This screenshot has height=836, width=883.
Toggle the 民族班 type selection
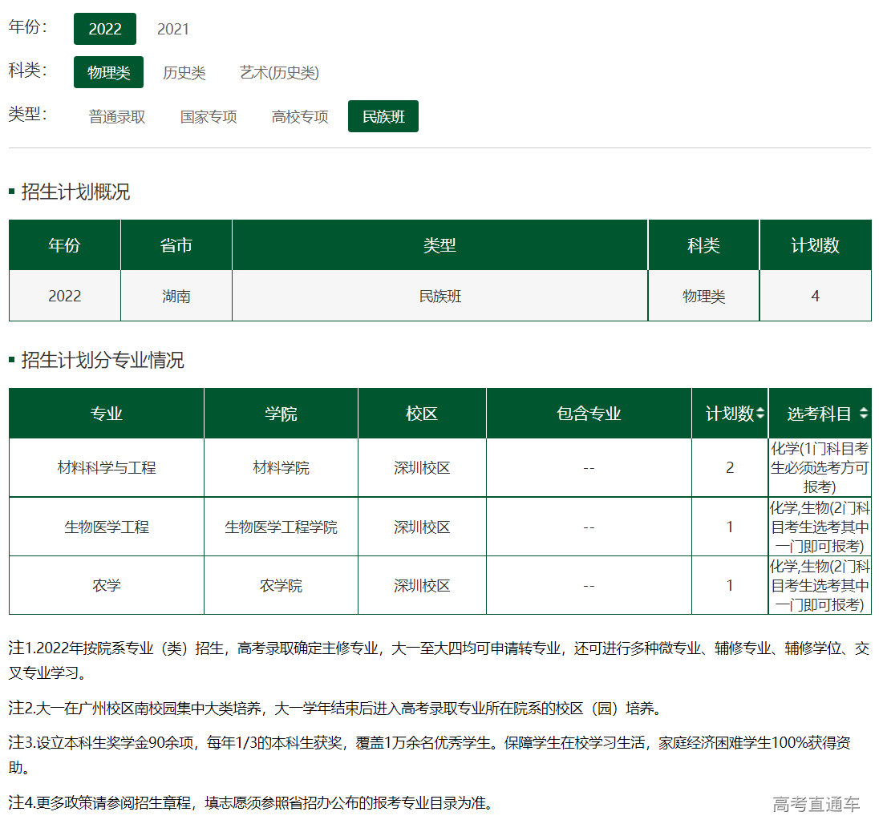coord(383,115)
